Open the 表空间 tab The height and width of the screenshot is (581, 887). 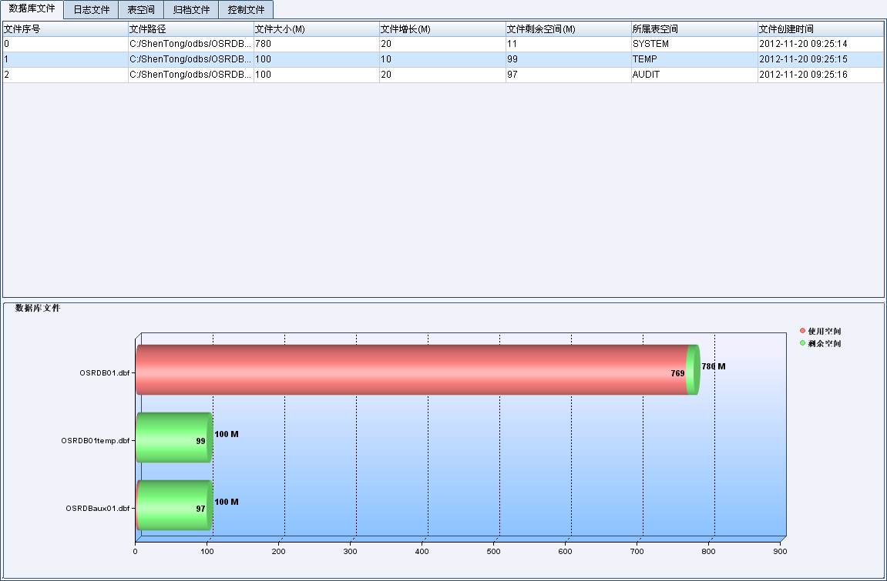[x=141, y=10]
